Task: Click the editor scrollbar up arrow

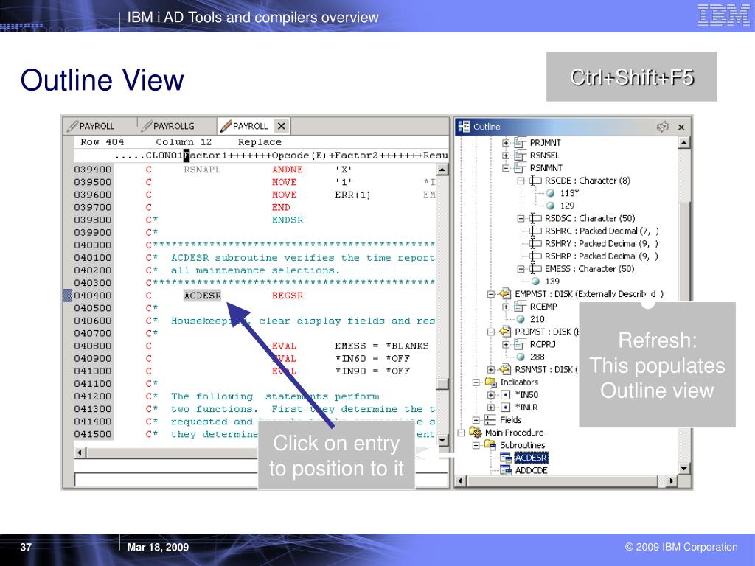Action: (x=442, y=169)
